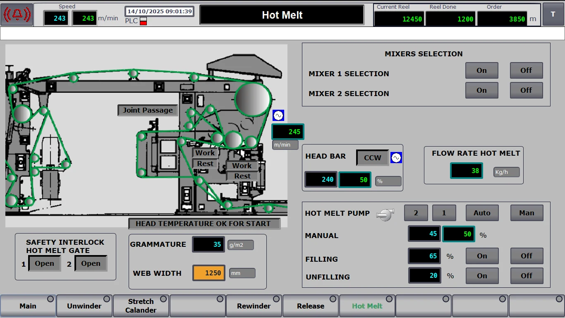Edit the web speed field showing 245

288,132
